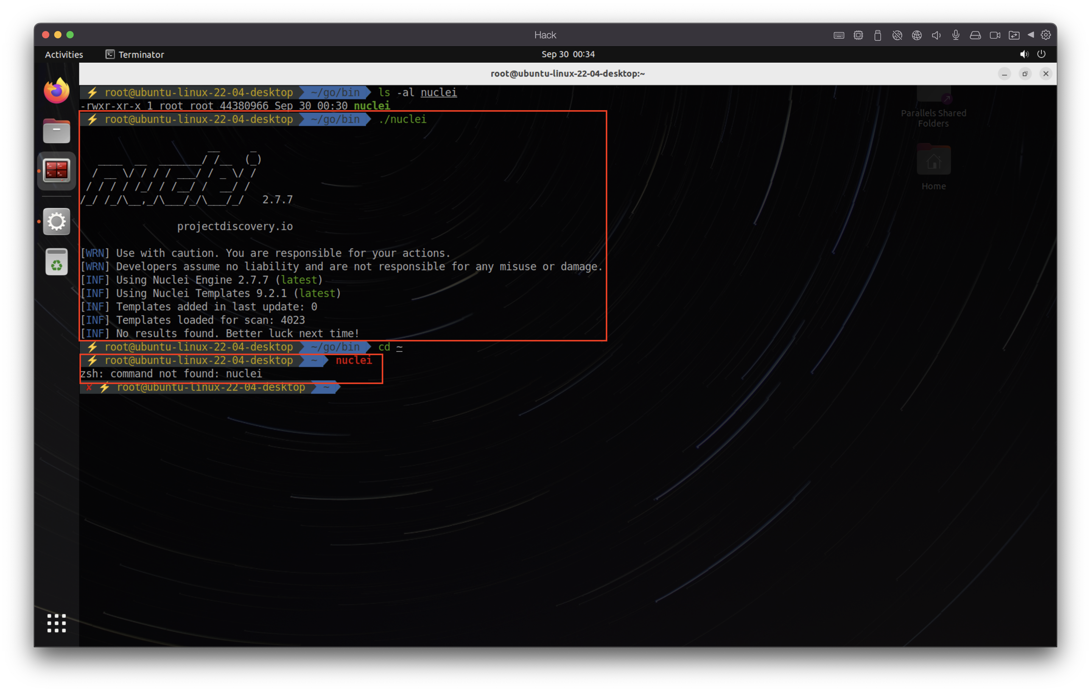Open the network globe icon
The image size is (1091, 692).
[917, 35]
